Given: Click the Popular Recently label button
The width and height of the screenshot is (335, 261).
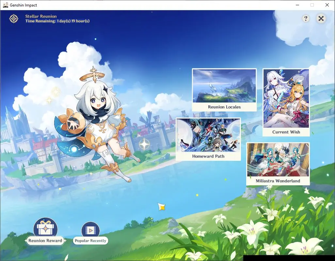Looking at the screenshot, I should tap(90, 241).
